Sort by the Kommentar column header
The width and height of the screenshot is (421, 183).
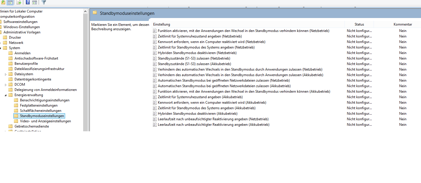tap(403, 24)
